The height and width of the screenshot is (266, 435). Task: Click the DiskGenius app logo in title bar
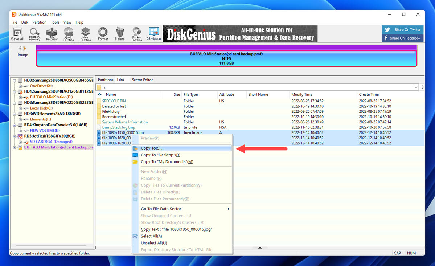coord(14,15)
